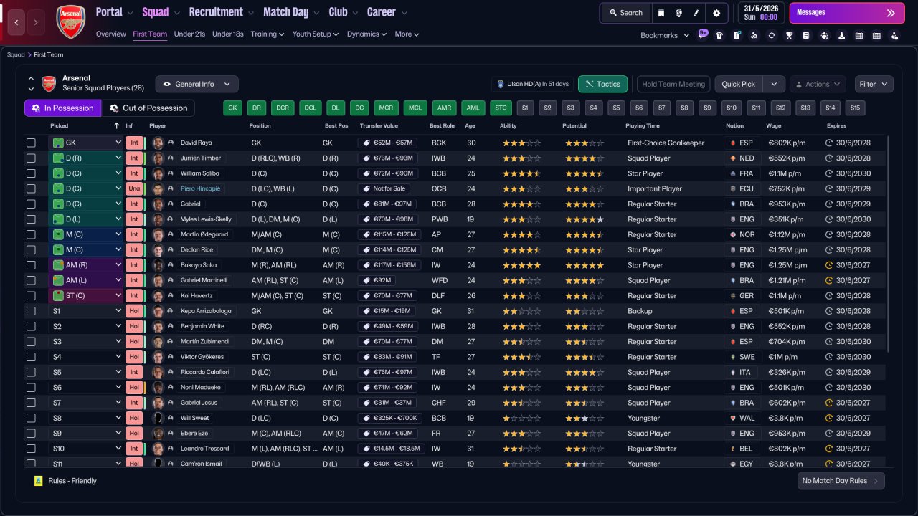Open the General Info view dropdown

click(197, 84)
